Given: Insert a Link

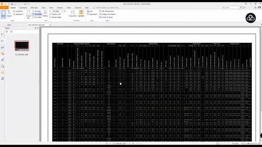Looking at the screenshot, I should 90,11.
